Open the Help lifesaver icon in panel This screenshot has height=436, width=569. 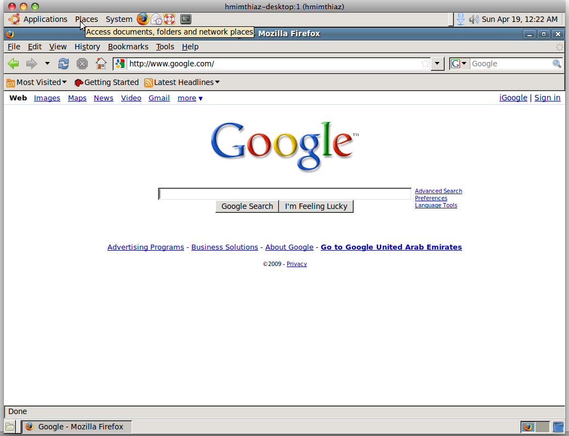(x=169, y=19)
